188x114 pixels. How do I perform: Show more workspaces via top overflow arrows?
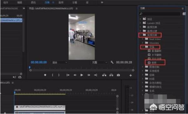click(x=102, y=2)
